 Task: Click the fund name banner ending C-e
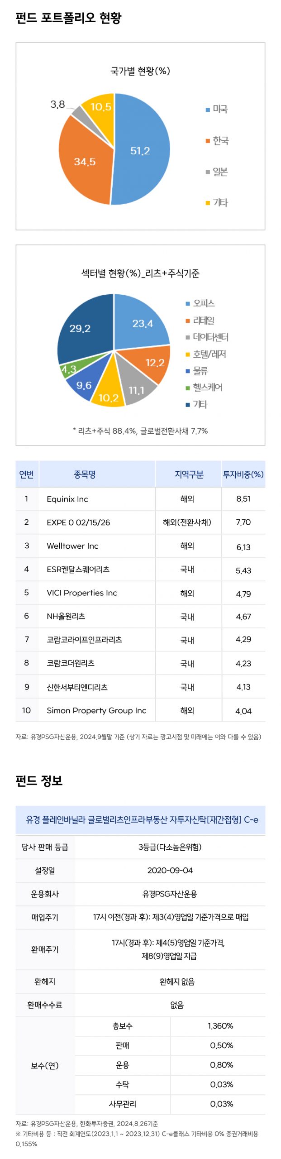coord(140,820)
